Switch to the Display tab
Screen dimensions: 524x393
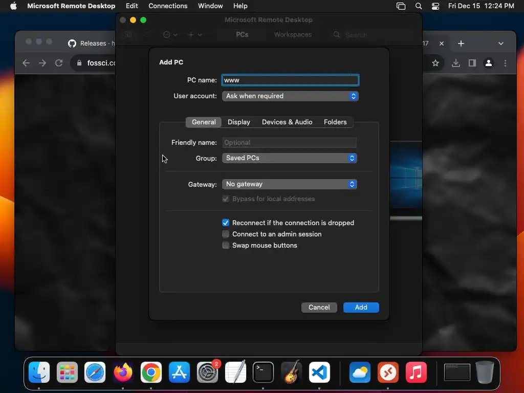coord(238,122)
